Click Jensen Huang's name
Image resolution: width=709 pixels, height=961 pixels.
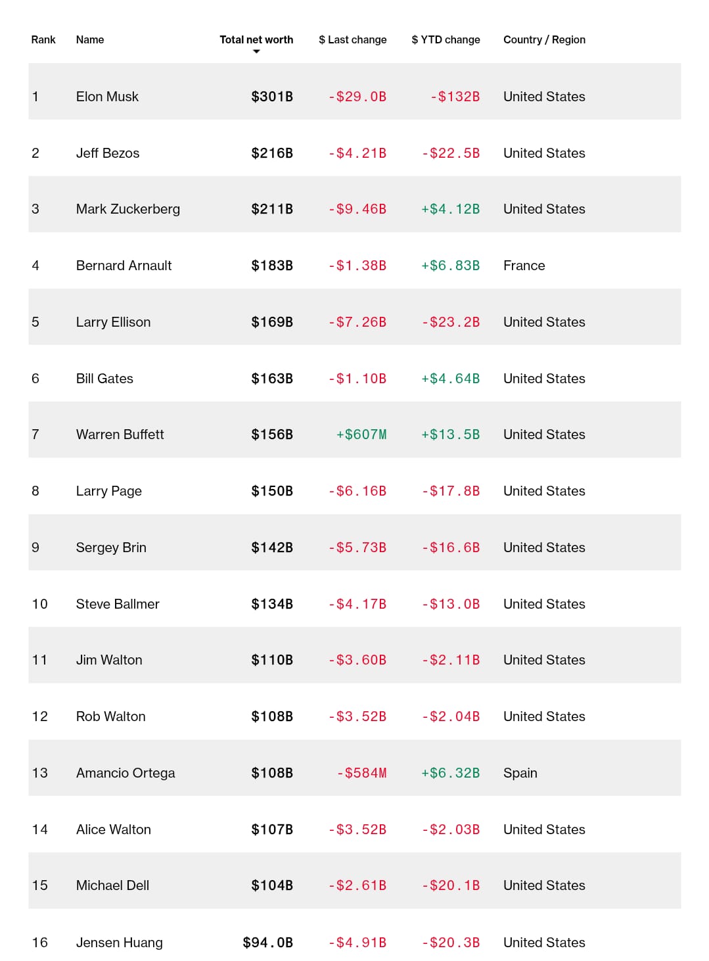(x=119, y=943)
